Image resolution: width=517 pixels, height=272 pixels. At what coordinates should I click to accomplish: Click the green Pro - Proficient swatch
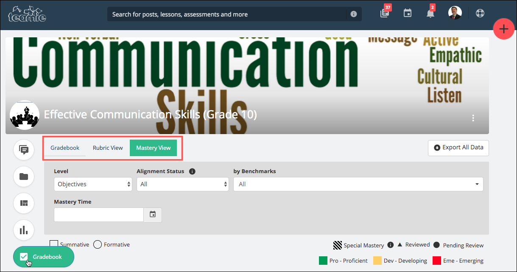point(323,261)
